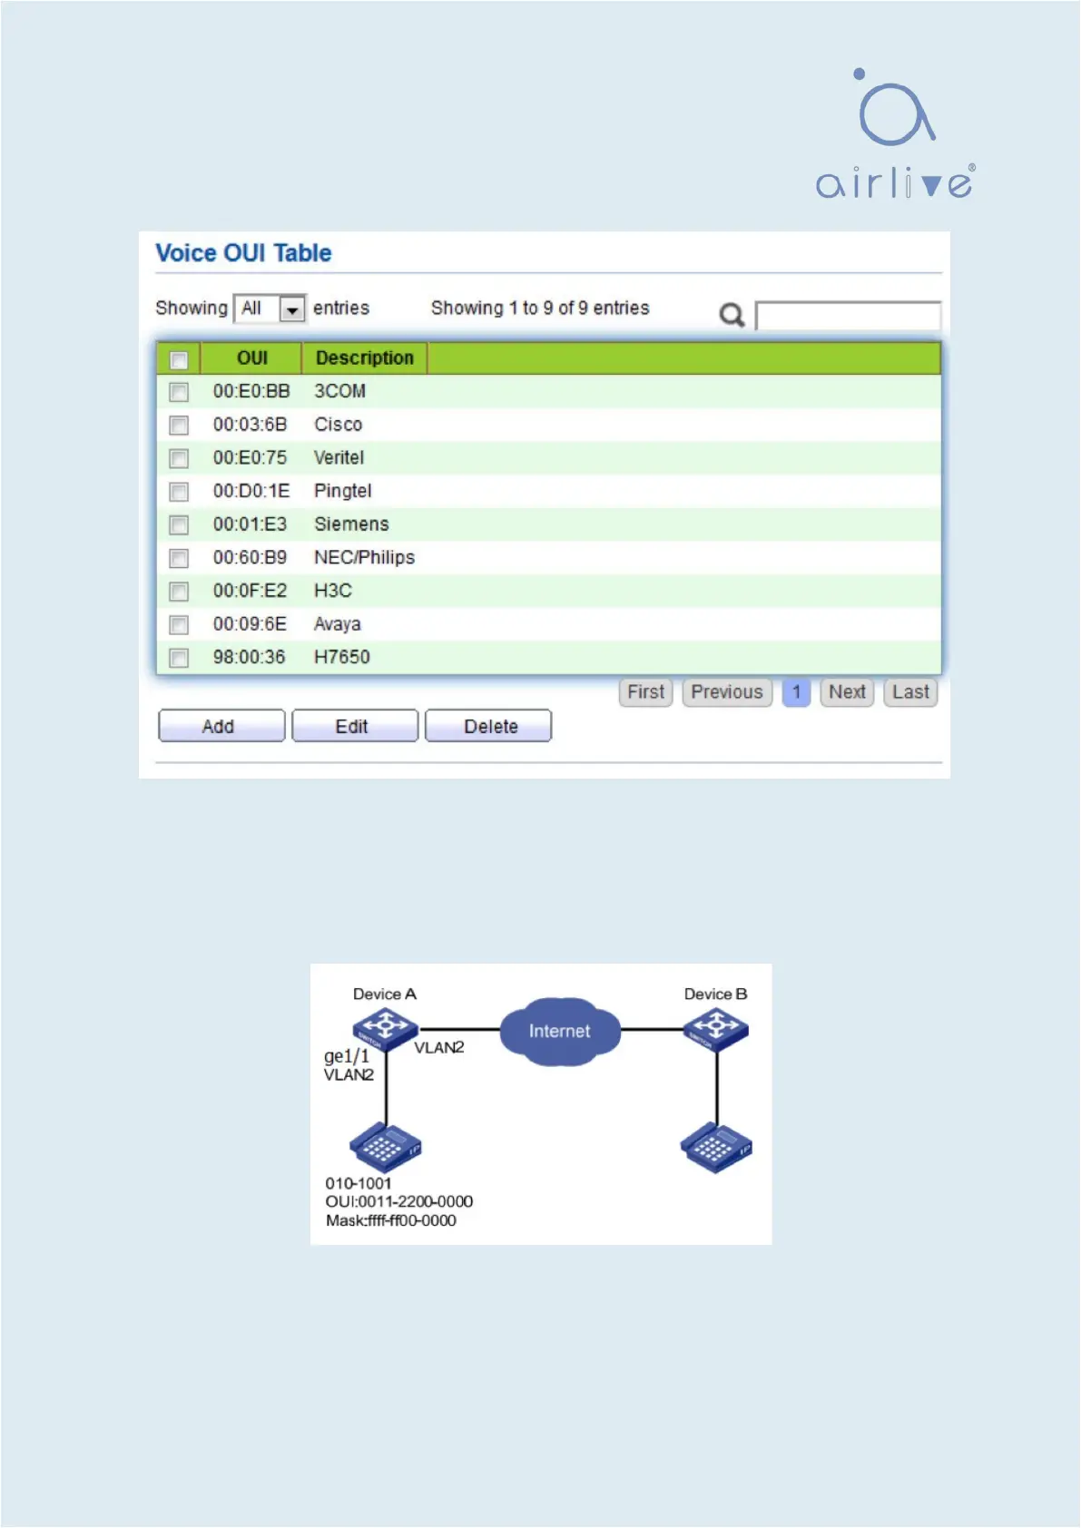The height and width of the screenshot is (1528, 1081).
Task: Click the IP phone under Device A
Action: point(386,1148)
